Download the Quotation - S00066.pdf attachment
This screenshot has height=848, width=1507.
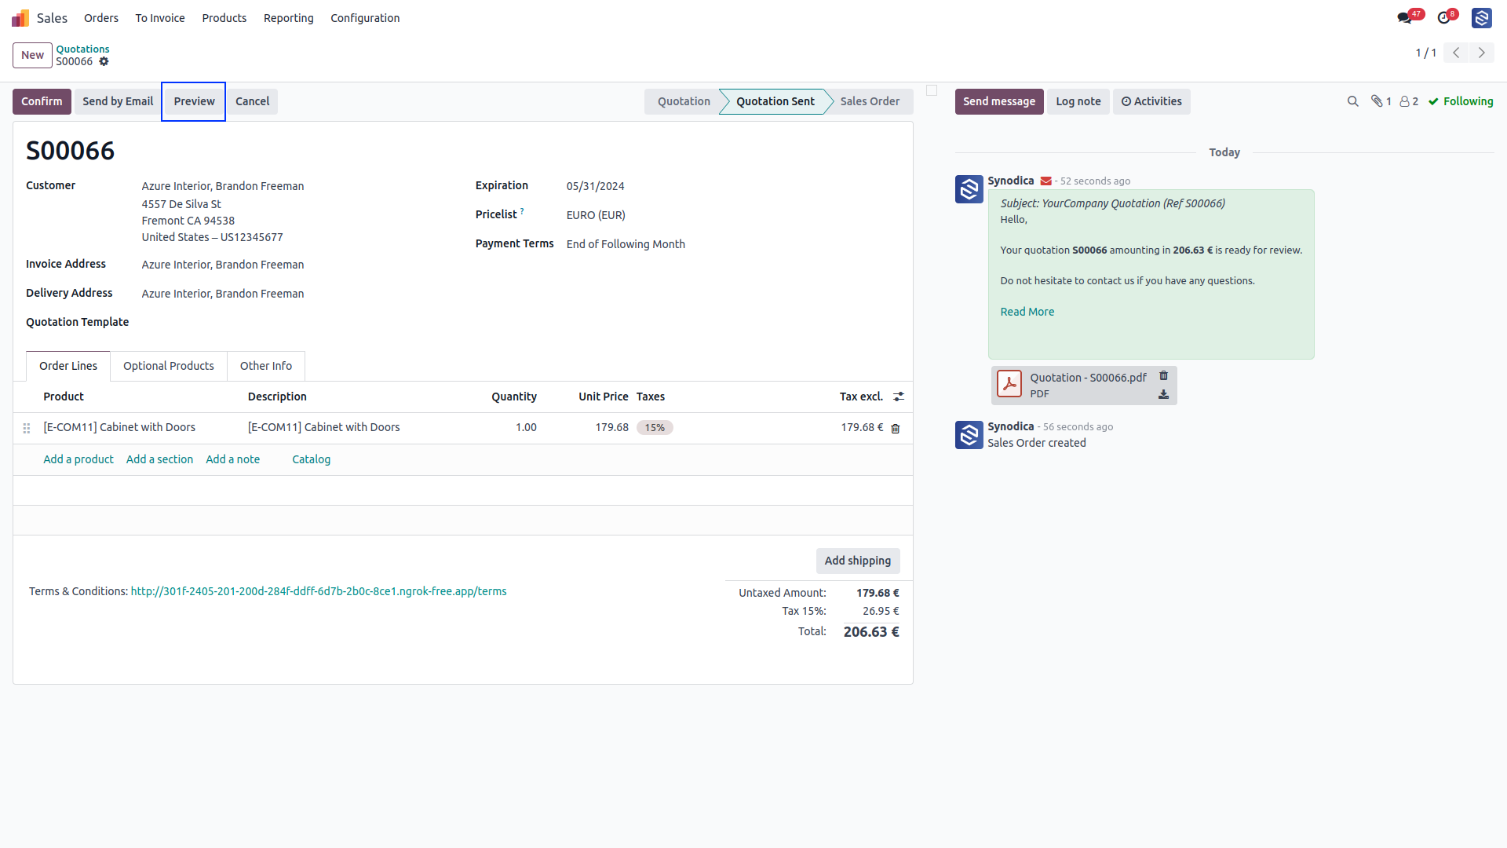1164,394
